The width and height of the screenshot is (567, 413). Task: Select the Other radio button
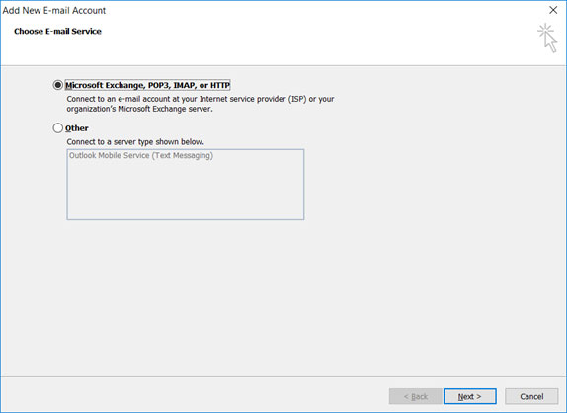tap(58, 128)
